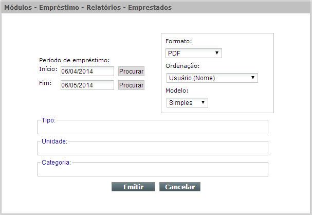The height and width of the screenshot is (215, 312).
Task: Click the Modelo: label
Action: coord(177,91)
